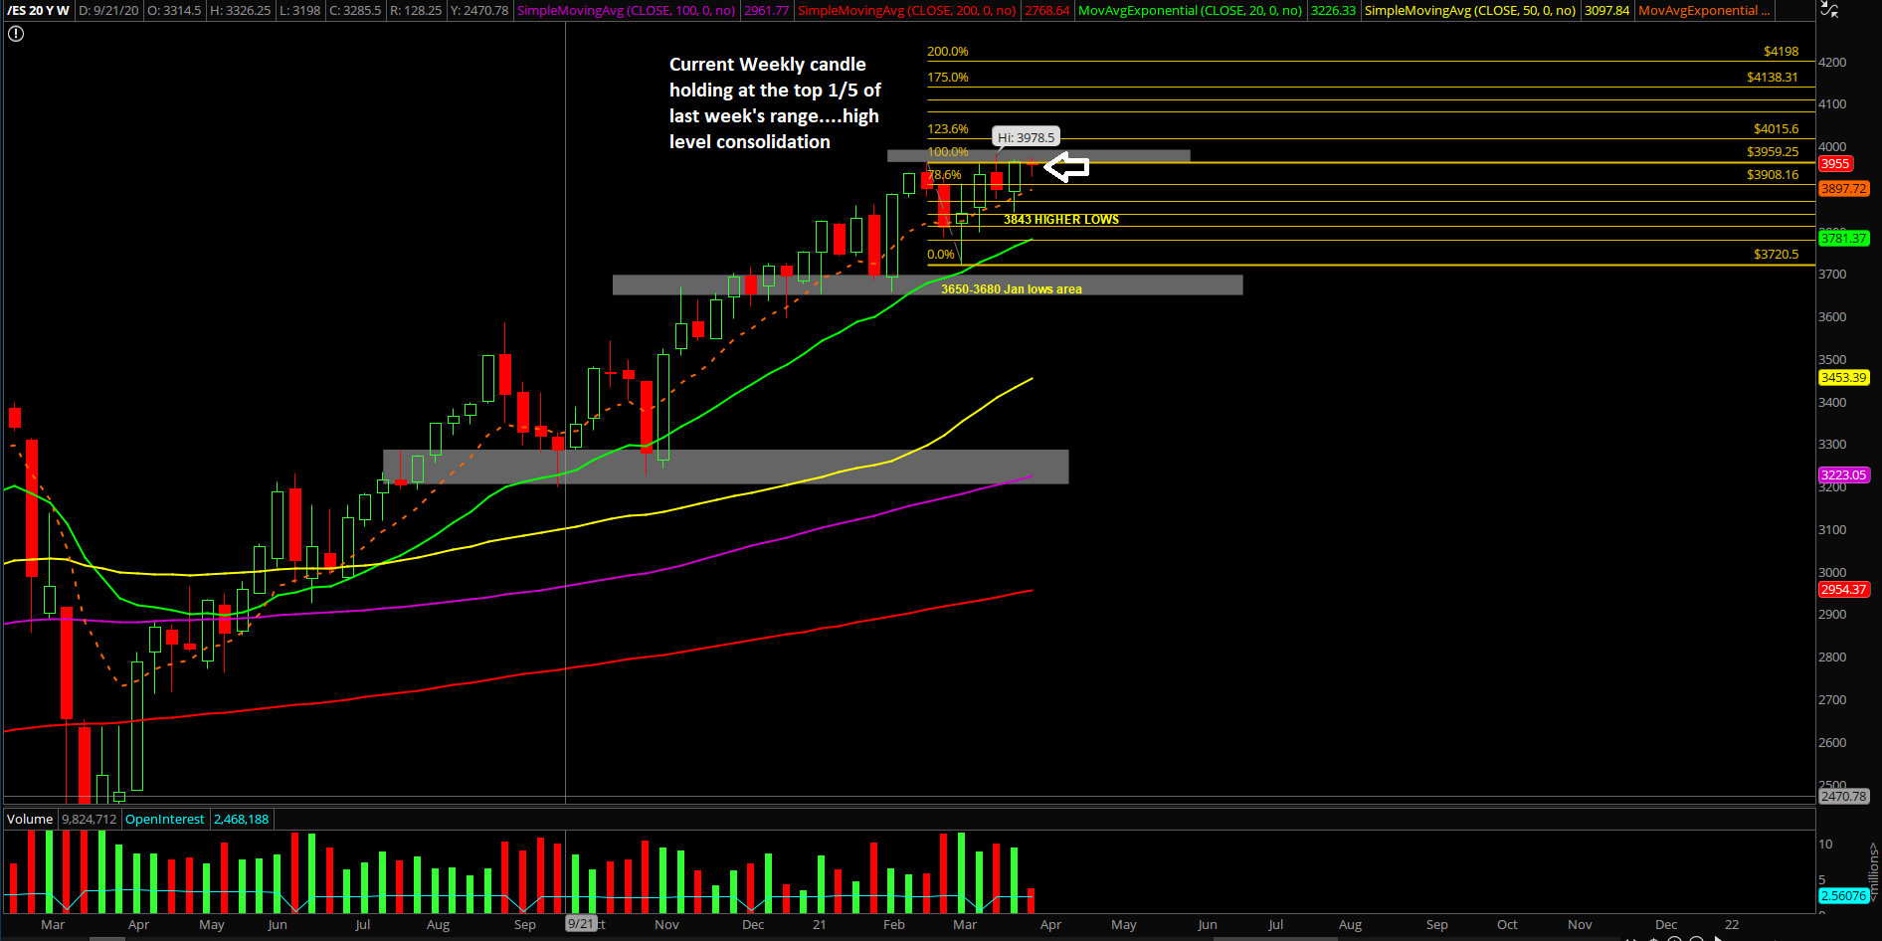
Task: Click the $3908.16 Fibonacci price label
Action: [1773, 174]
